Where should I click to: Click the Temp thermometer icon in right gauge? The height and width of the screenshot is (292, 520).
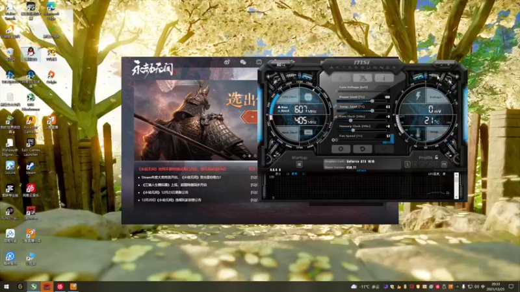pos(418,133)
